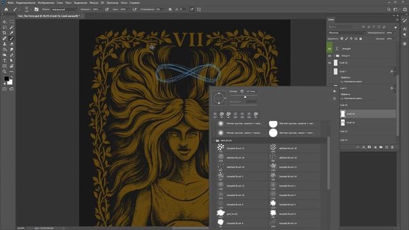This screenshot has height=230, width=409.
Task: Edit in Quick Mask mode
Action: tap(4, 89)
